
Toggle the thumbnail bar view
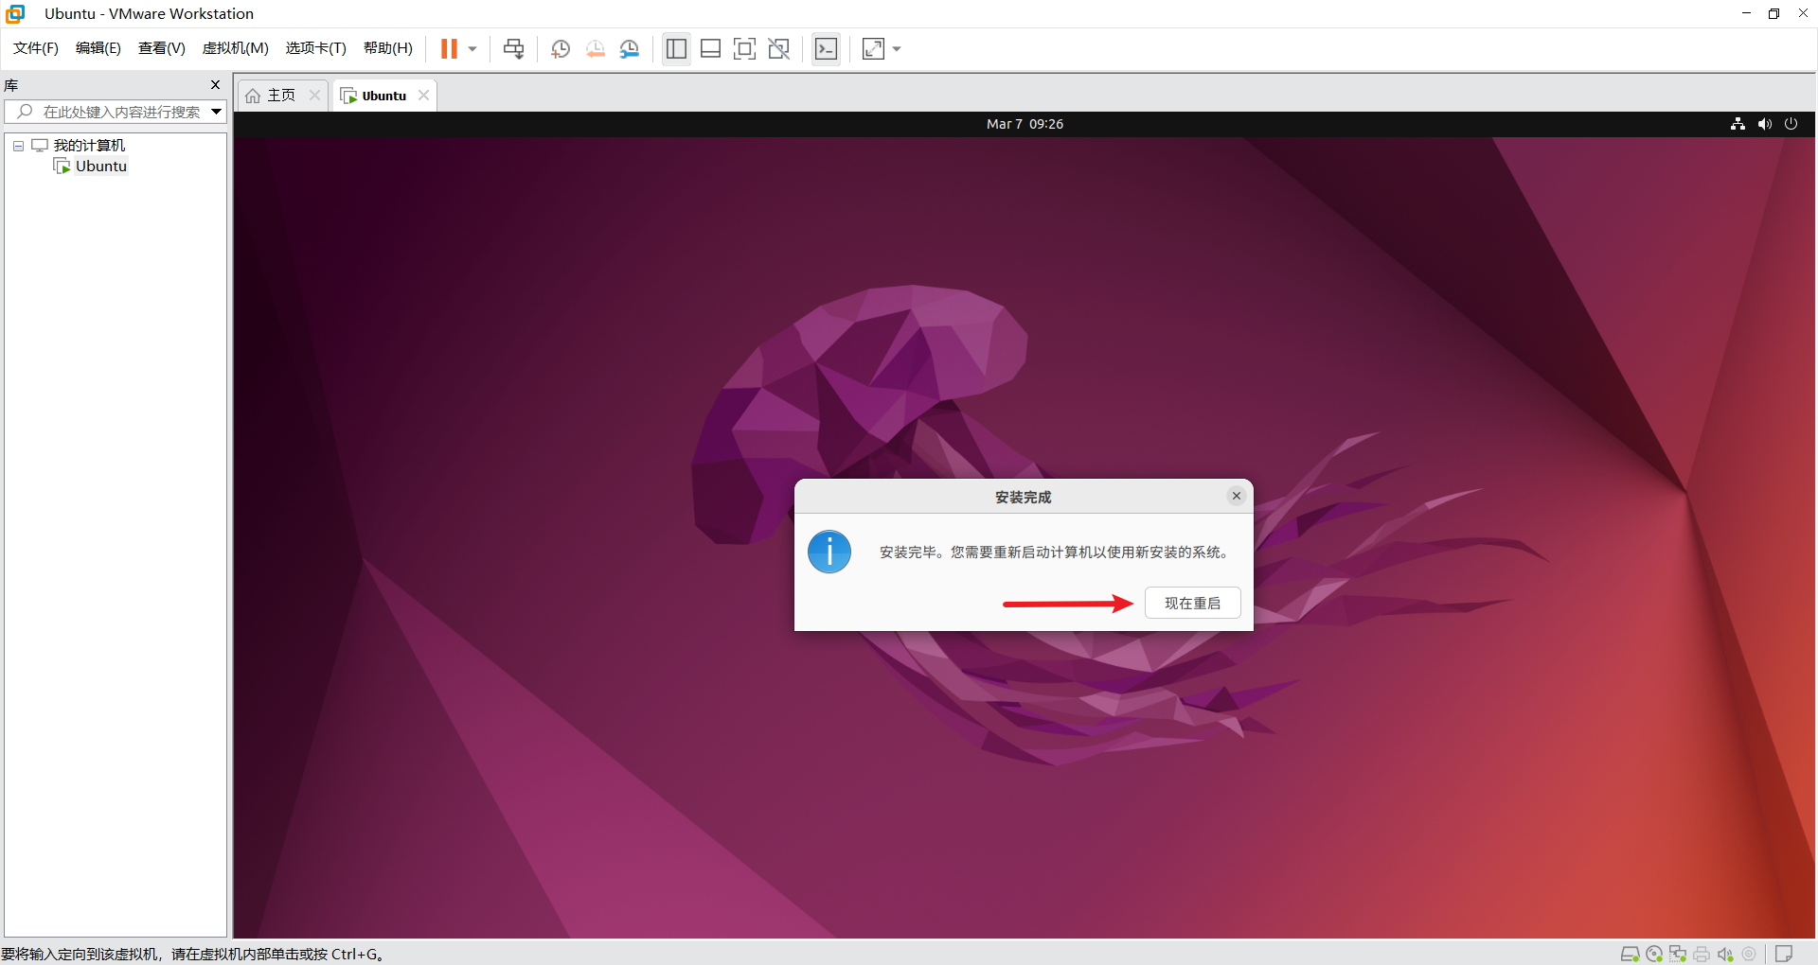coord(710,49)
